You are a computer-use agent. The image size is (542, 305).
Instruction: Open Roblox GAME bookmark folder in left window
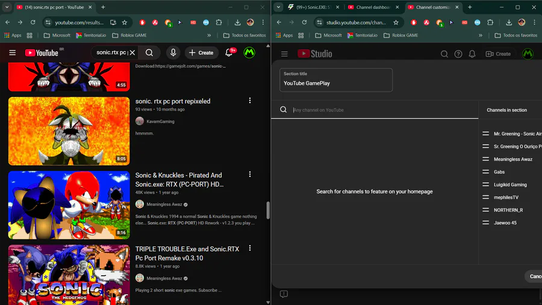pos(129,35)
